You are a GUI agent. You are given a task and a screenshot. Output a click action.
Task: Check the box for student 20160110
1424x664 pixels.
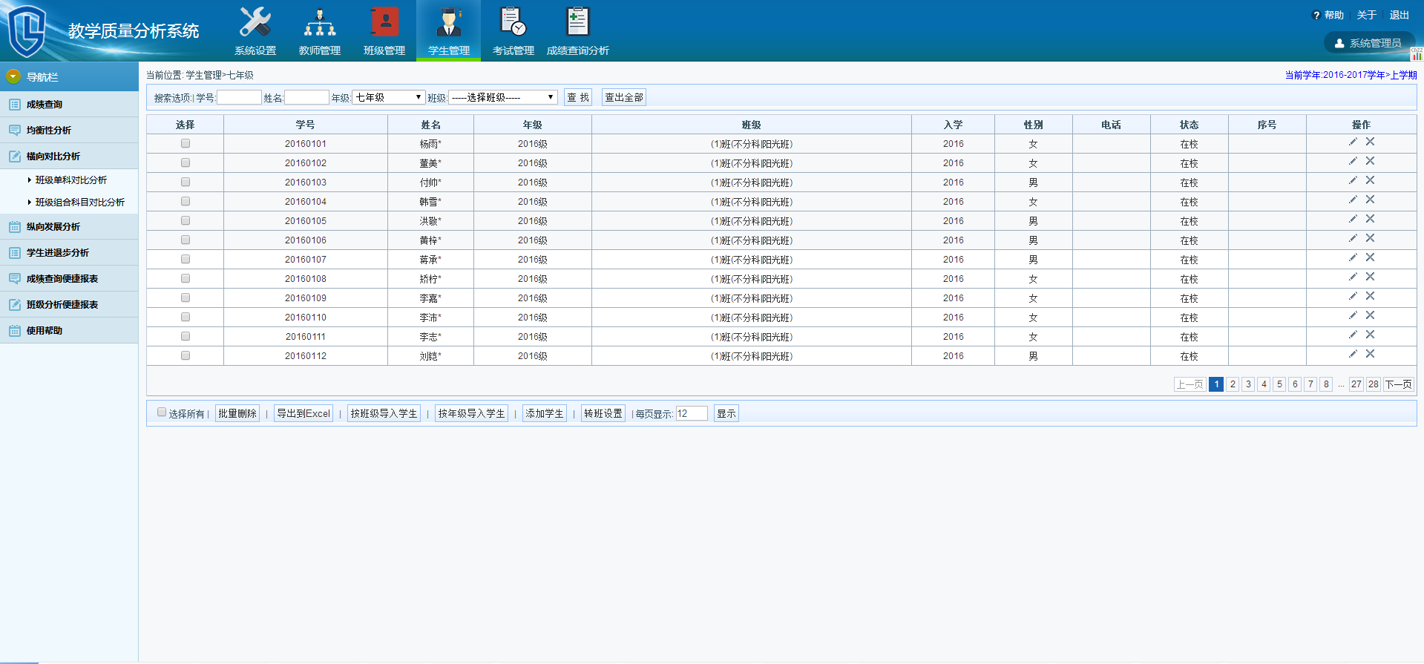[x=186, y=317]
